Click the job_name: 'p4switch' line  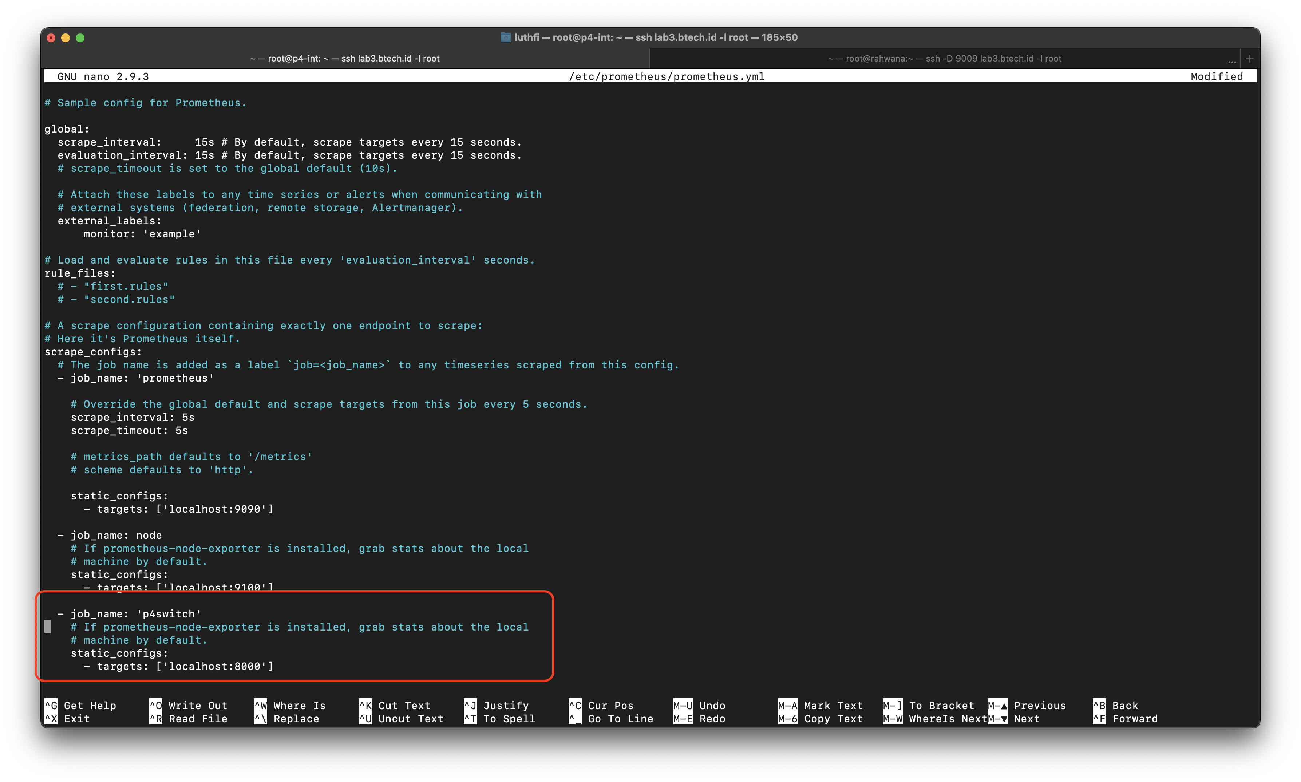[129, 614]
